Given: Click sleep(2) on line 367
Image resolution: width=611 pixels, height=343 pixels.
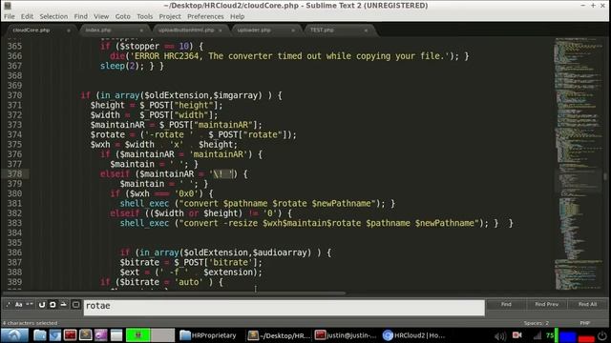Looking at the screenshot, I should pos(119,66).
